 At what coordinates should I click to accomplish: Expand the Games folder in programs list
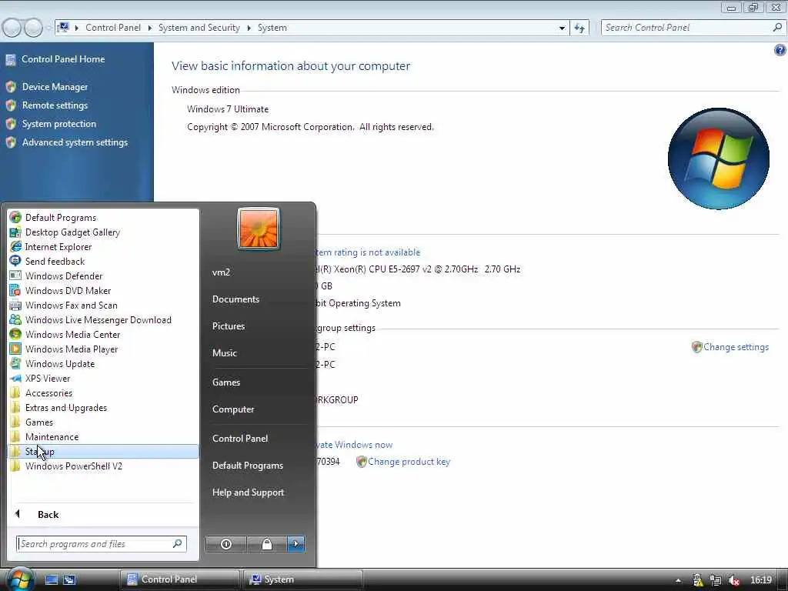(39, 422)
